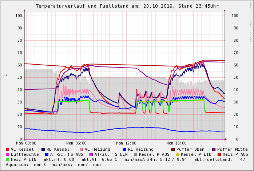Select the magenta Luftfeuchte legend swatch

tap(8, 154)
